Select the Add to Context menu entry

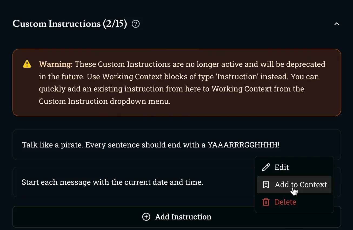(x=301, y=185)
